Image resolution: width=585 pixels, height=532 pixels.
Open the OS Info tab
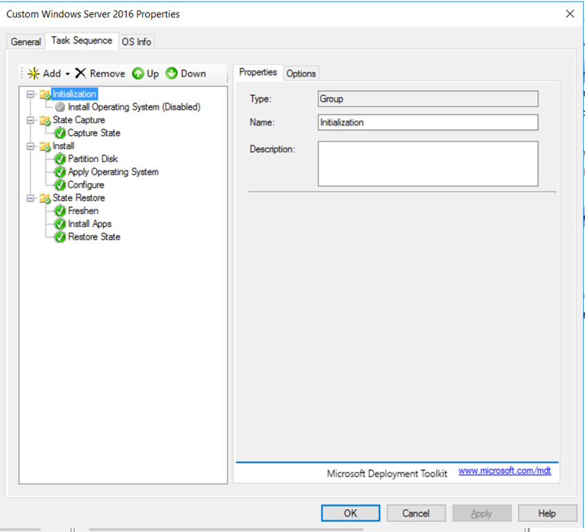point(136,42)
